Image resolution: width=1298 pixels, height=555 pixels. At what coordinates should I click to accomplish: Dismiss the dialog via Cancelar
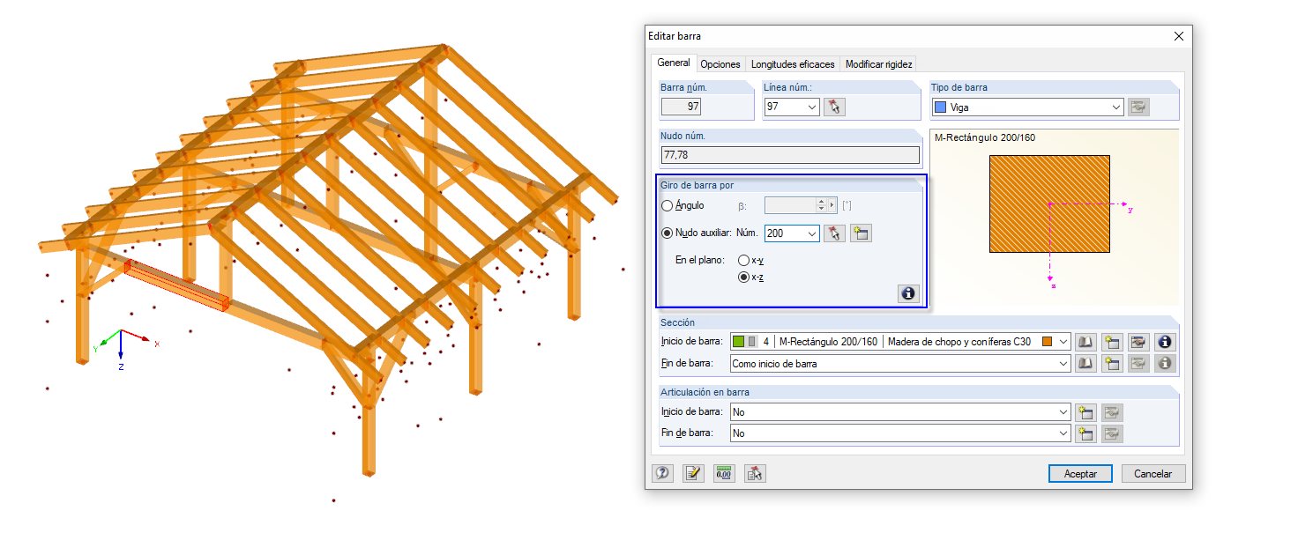coord(1153,473)
